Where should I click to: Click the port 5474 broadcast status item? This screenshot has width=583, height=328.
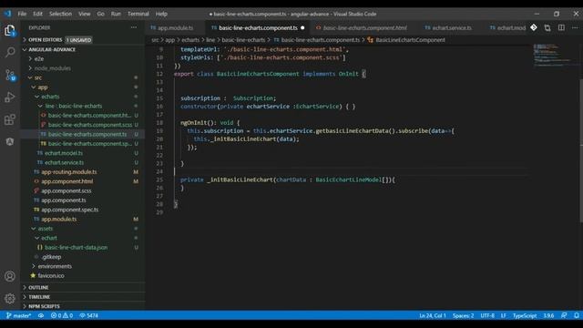89,315
